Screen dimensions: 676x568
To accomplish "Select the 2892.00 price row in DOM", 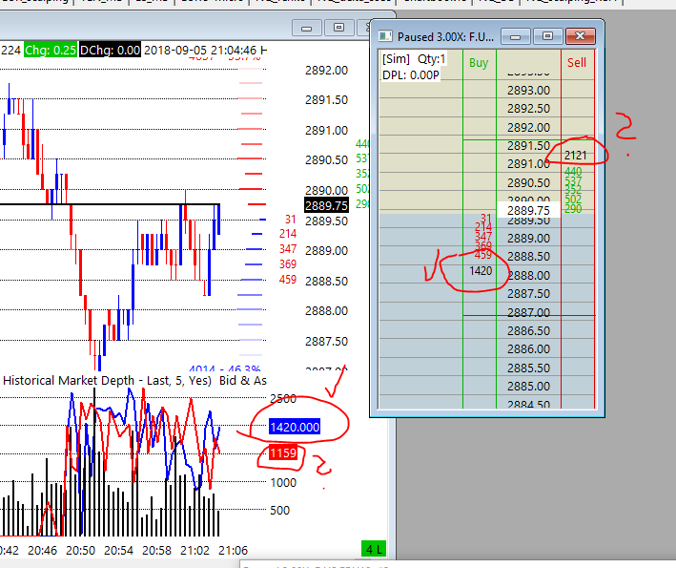I will click(528, 128).
